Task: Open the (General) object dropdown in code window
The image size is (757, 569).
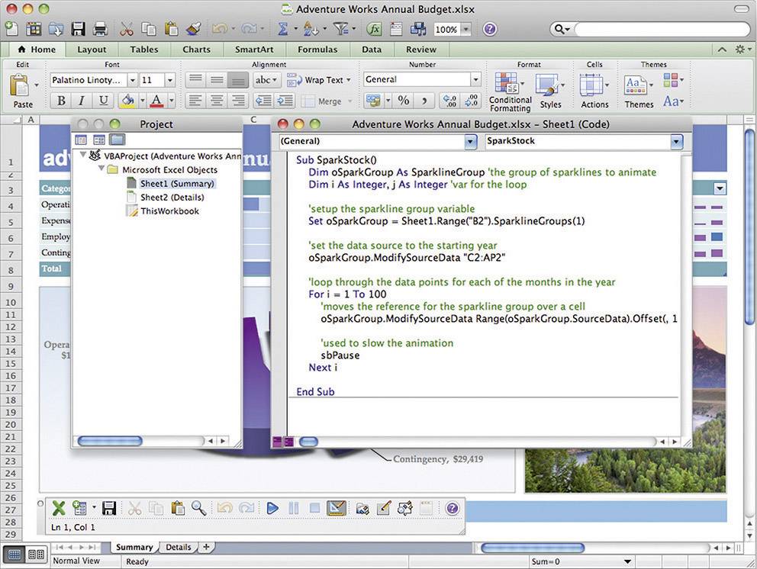Action: (x=470, y=141)
